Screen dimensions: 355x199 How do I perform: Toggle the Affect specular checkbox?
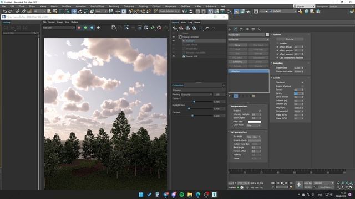point(277,50)
